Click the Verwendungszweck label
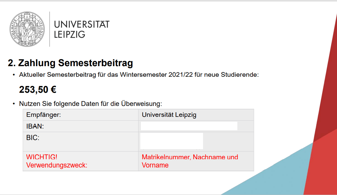337x195 pixels. tap(57, 165)
